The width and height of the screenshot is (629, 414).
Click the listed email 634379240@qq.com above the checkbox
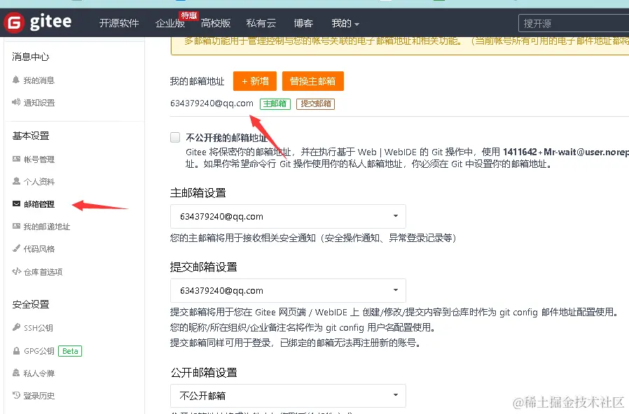click(212, 103)
